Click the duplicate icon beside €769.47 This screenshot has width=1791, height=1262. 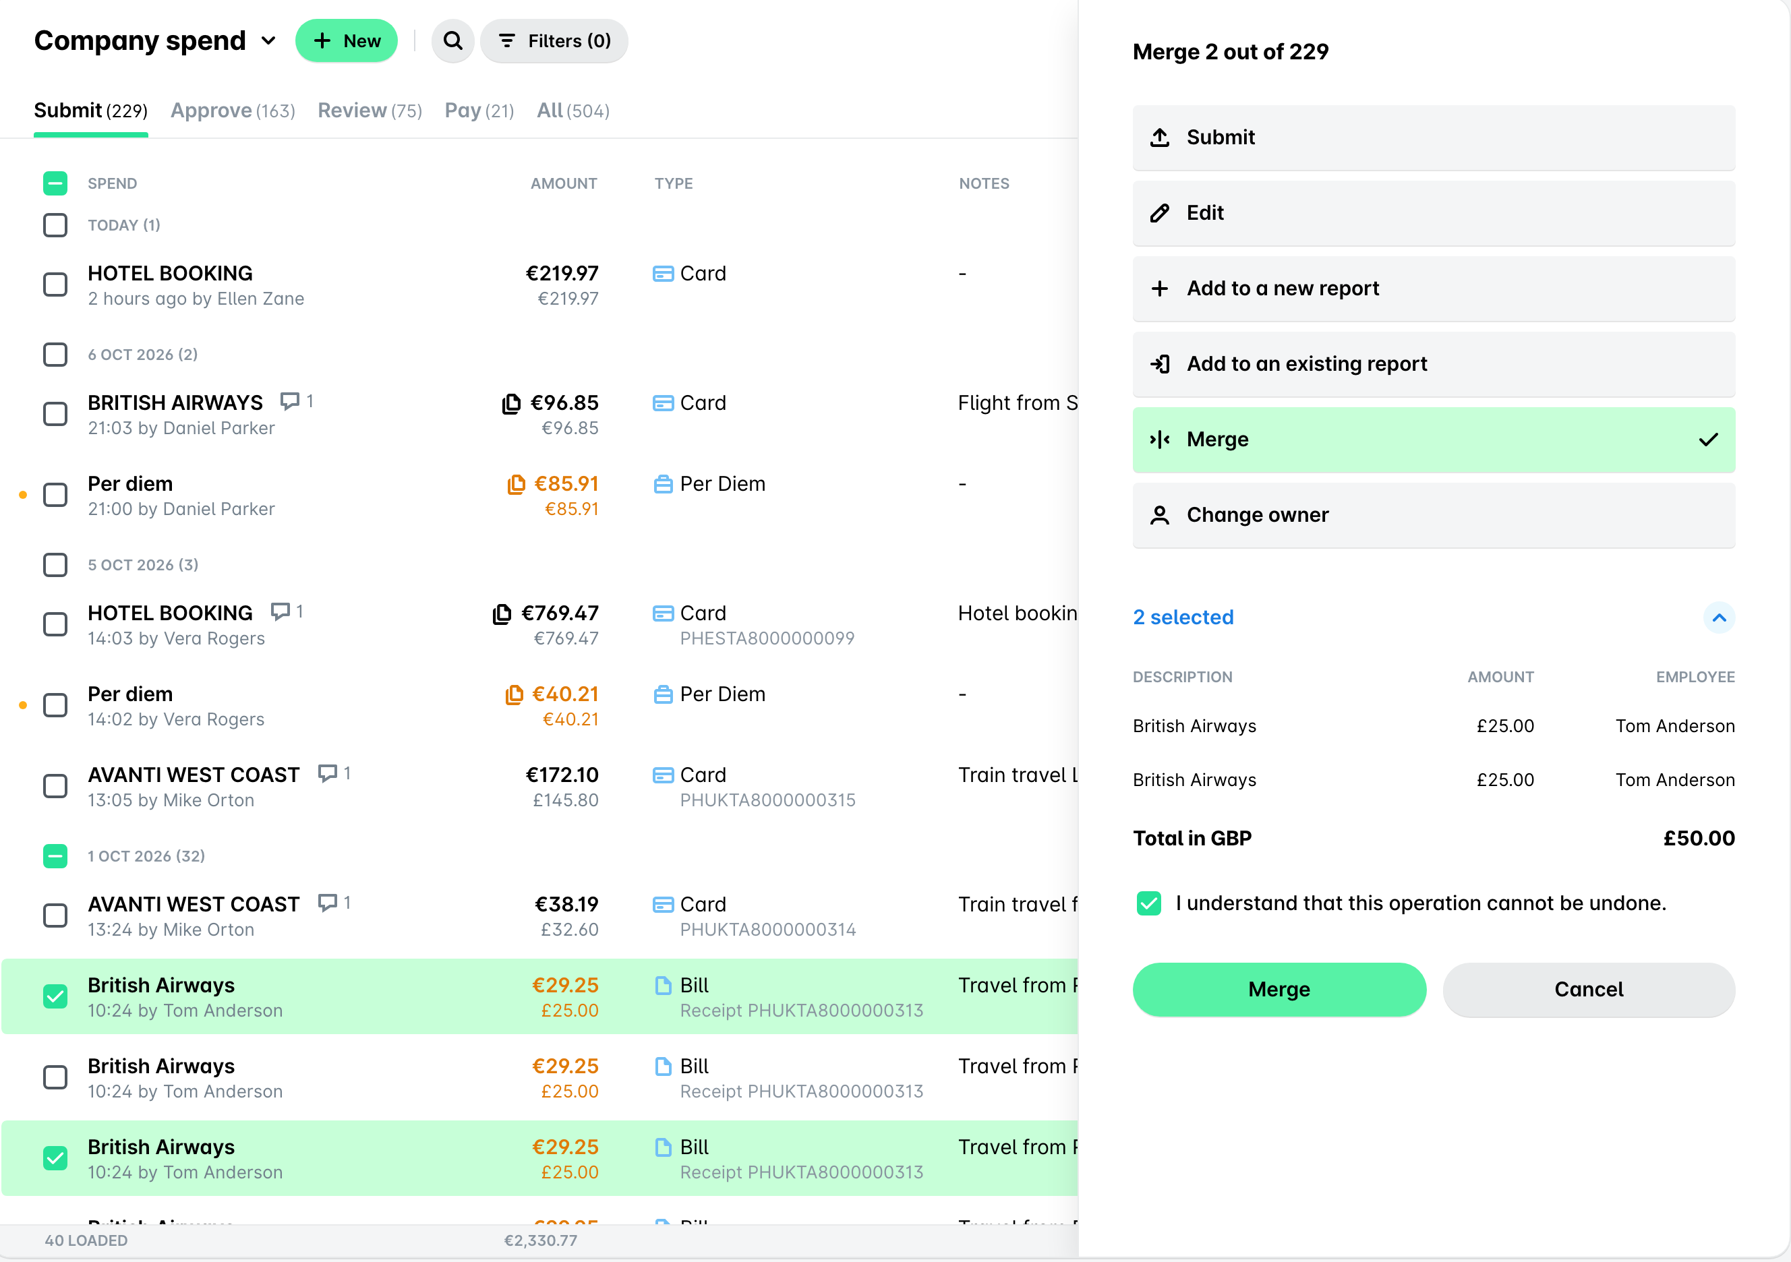point(502,614)
